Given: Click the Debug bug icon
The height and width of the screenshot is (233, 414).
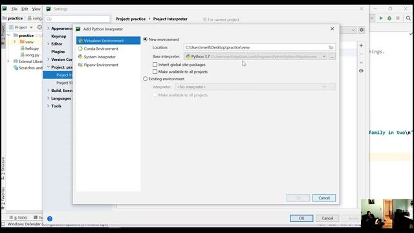Looking at the screenshot, I should [389, 18].
